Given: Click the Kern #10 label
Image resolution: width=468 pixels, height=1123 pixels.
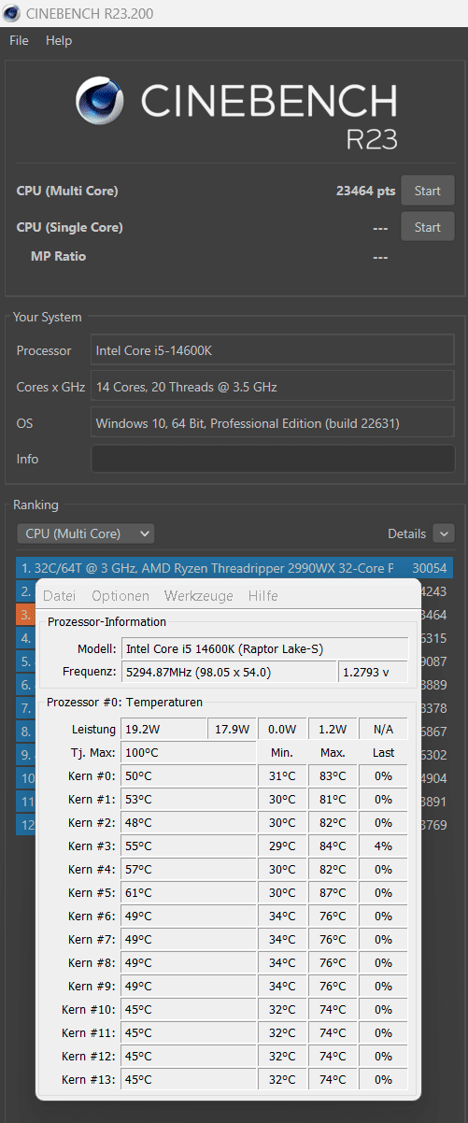Looking at the screenshot, I should (x=89, y=1009).
